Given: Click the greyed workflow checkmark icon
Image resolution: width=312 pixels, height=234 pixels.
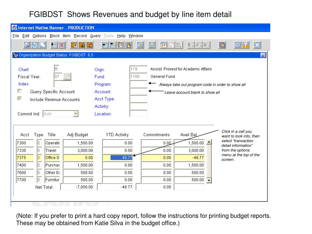Looking at the screenshot, I should pos(198,45).
